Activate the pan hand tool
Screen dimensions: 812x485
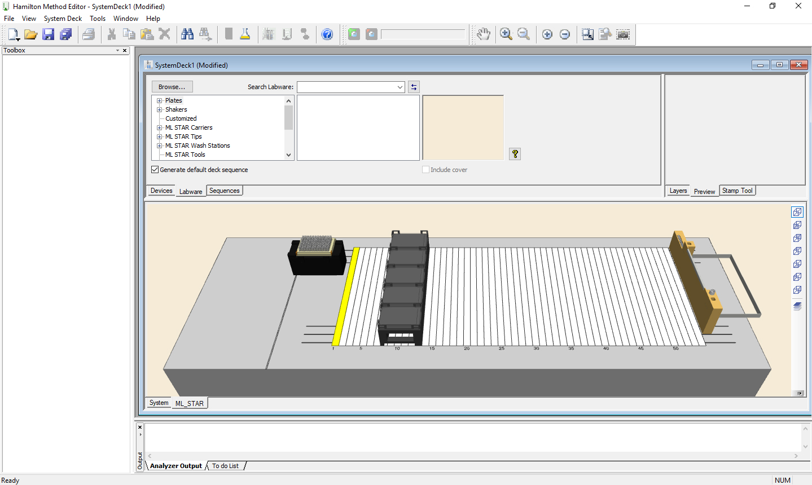(x=483, y=34)
